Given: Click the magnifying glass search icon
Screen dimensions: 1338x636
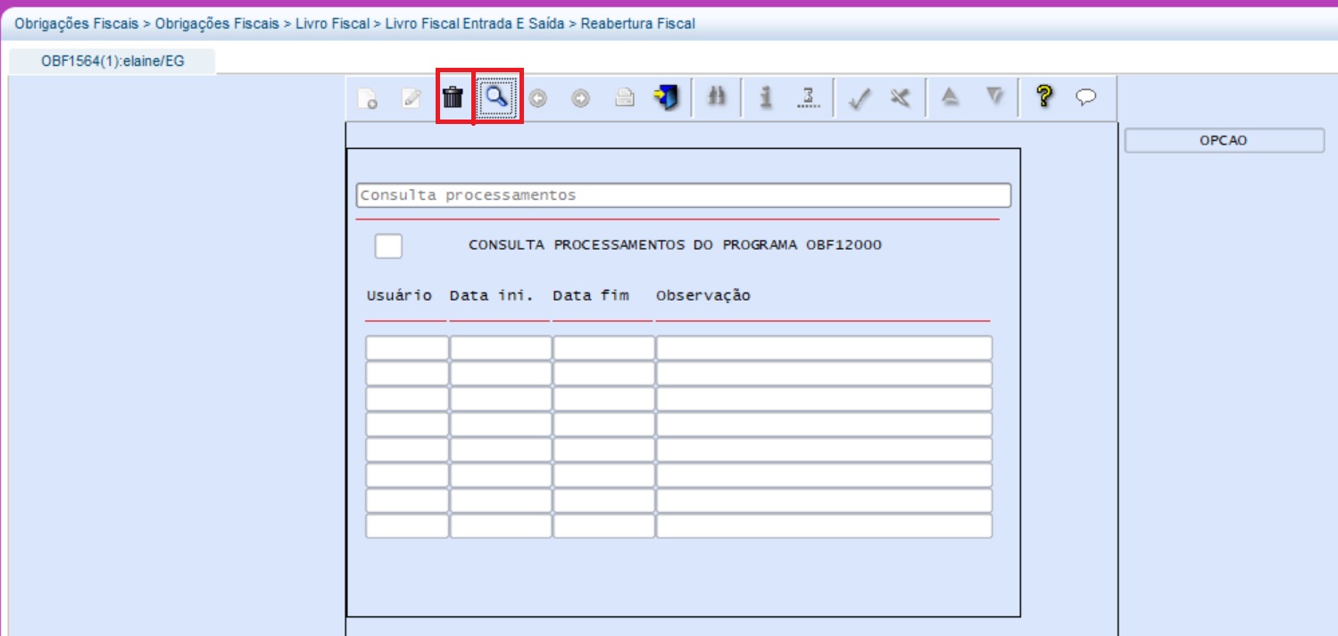Looking at the screenshot, I should pyautogui.click(x=496, y=96).
